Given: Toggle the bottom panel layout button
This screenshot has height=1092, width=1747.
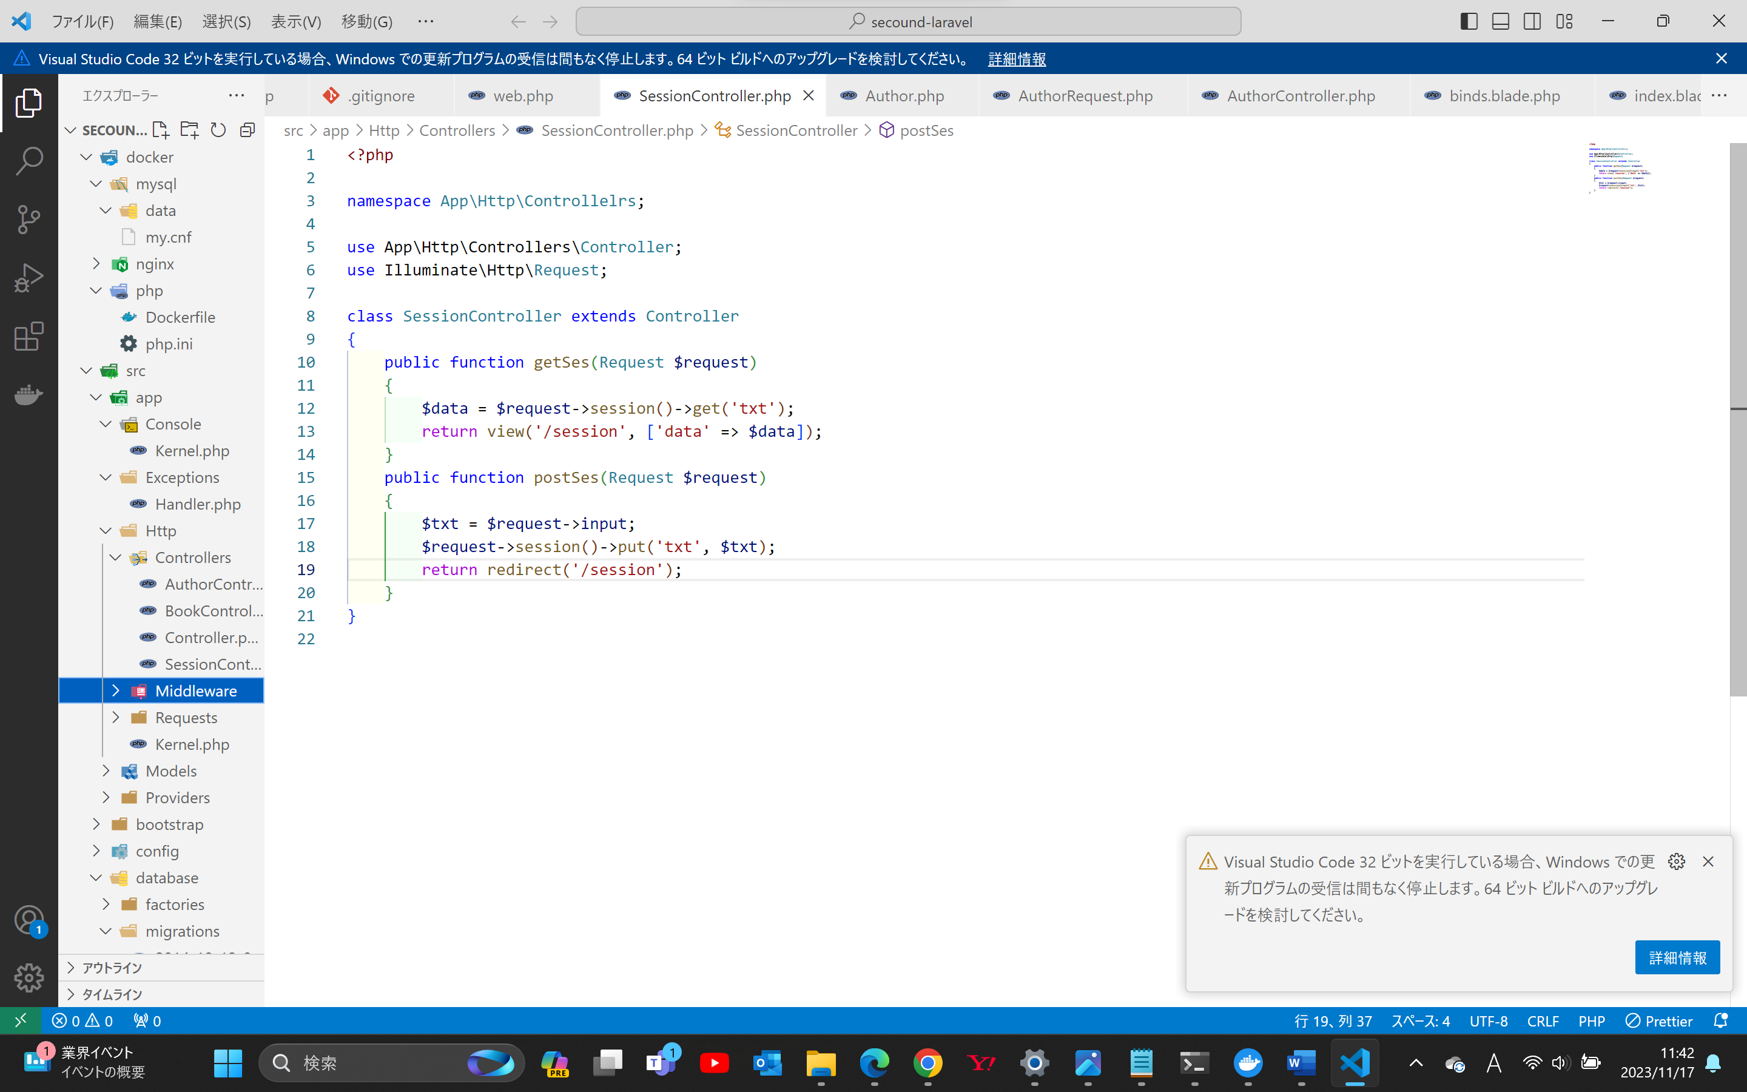Looking at the screenshot, I should pos(1500,22).
